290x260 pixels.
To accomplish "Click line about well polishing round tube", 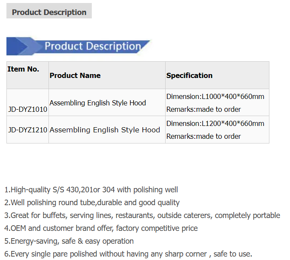I will point(92,203).
